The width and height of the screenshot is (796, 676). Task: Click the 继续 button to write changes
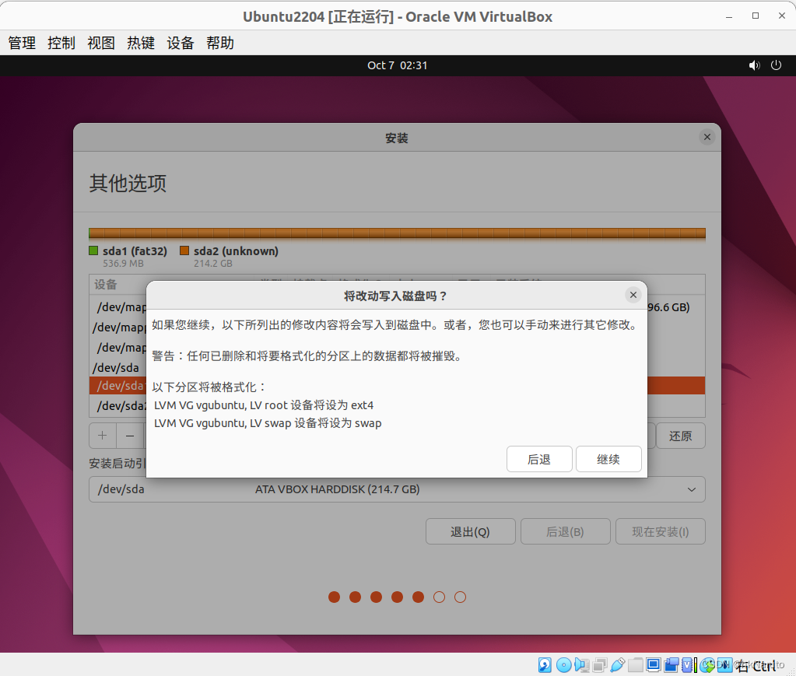point(608,459)
